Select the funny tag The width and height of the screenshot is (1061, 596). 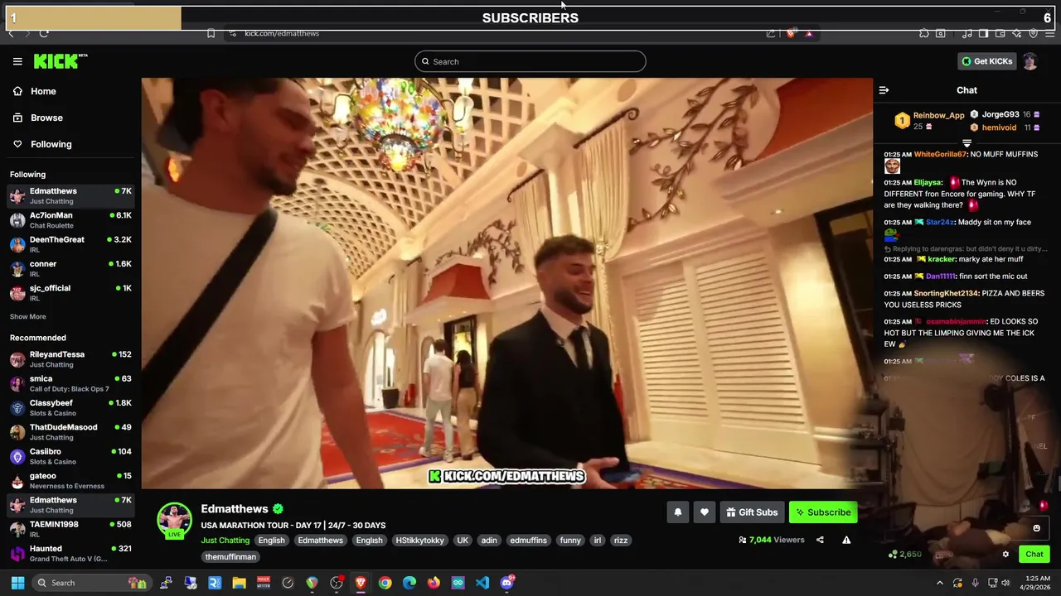click(570, 541)
